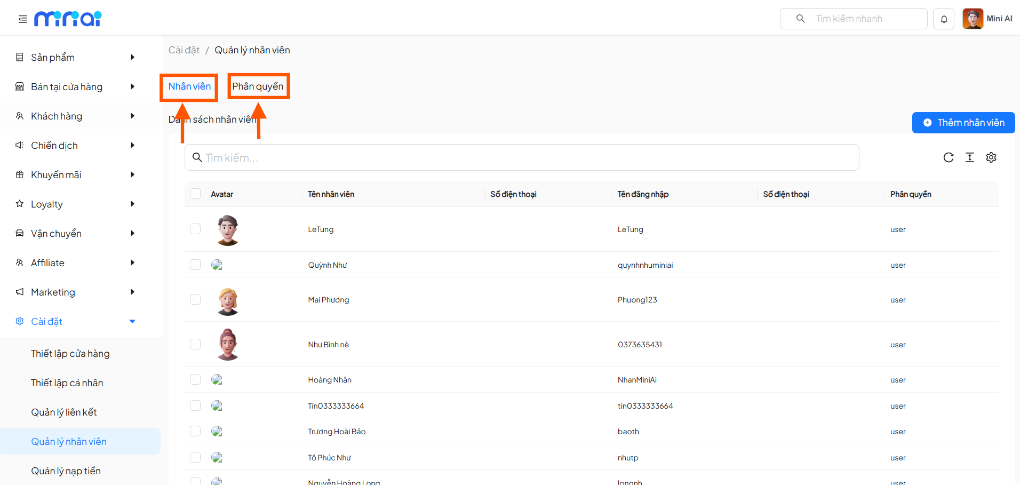
Task: Click the hamburger sidebar collapse icon
Action: [22, 19]
